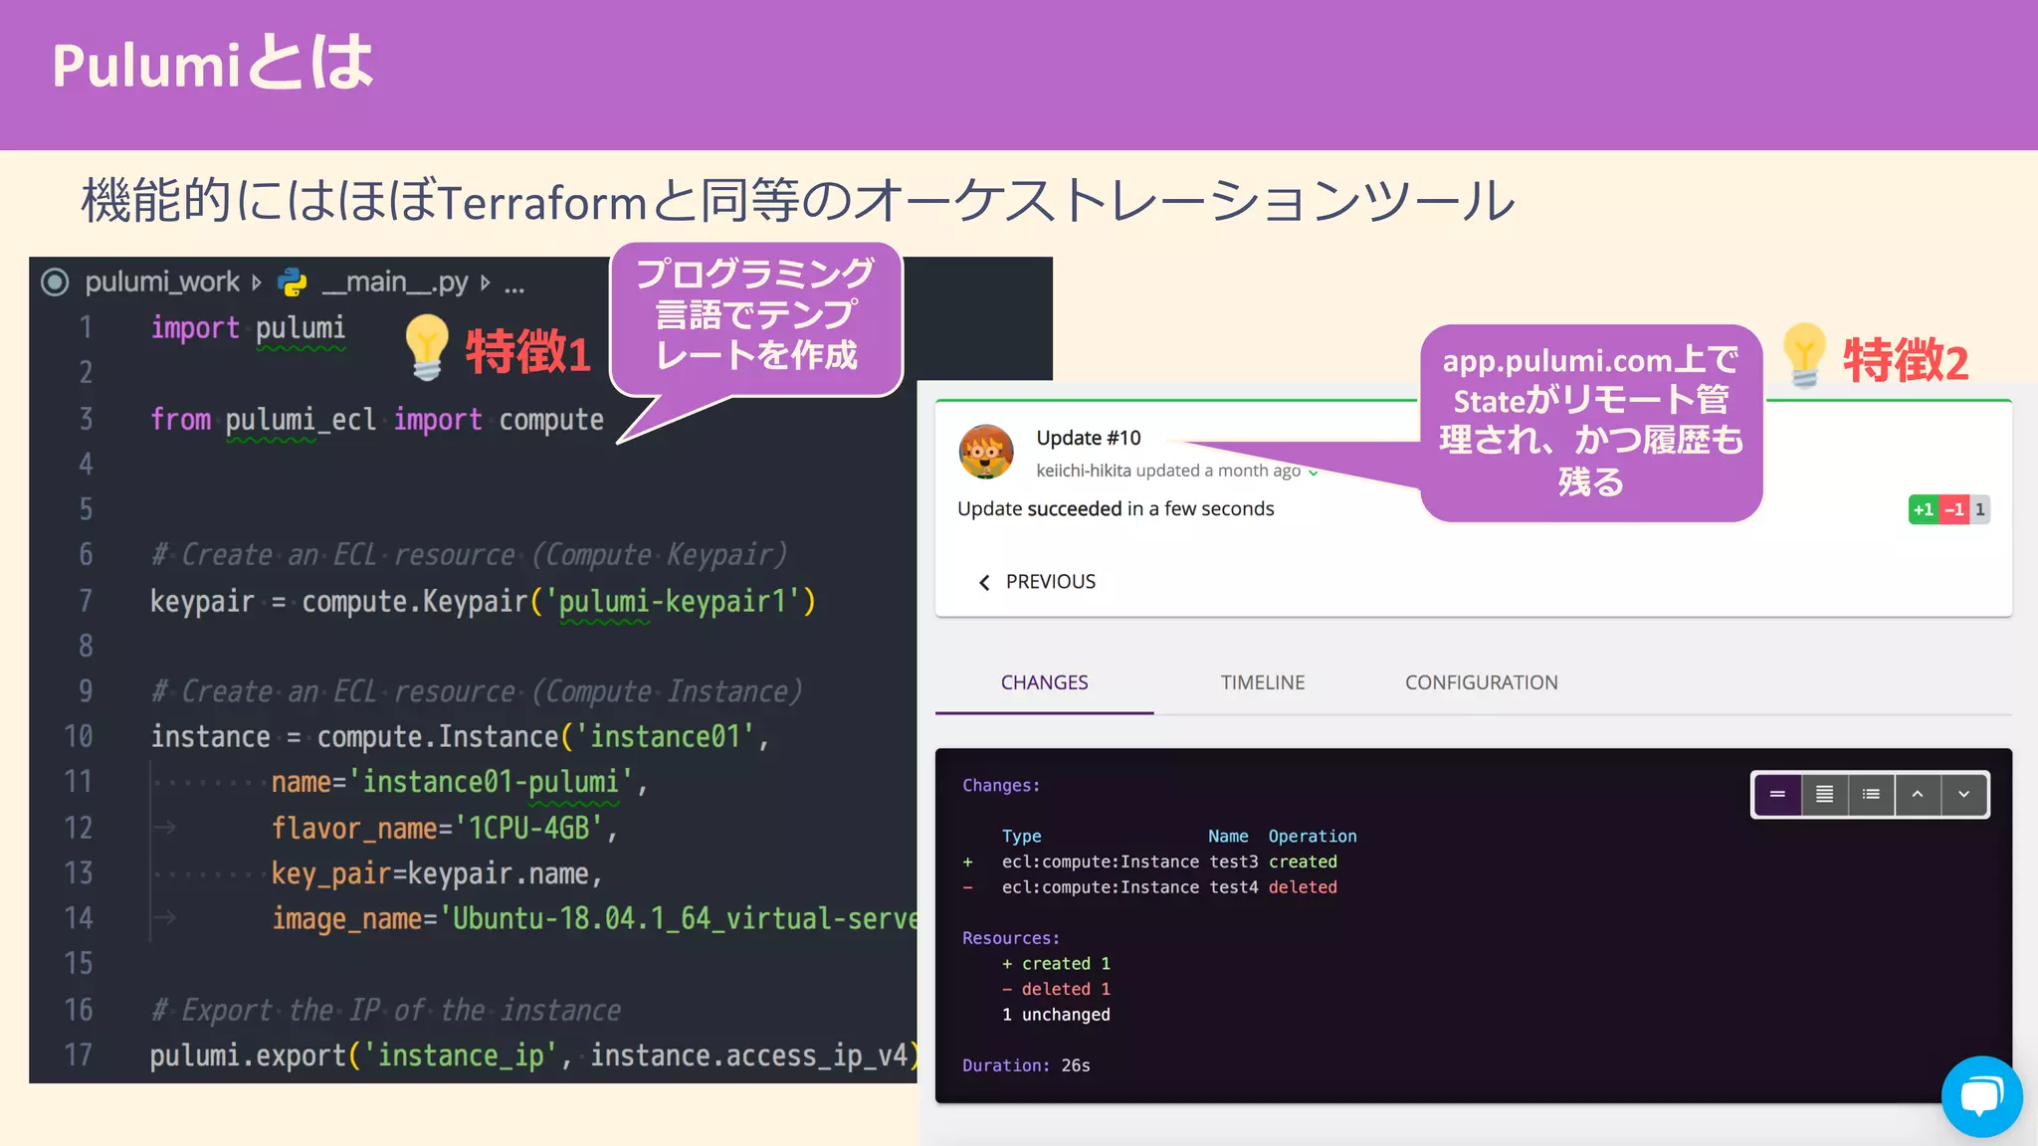Switch to the CHANGES tab
Screen dimensions: 2038x1146
click(x=1044, y=683)
